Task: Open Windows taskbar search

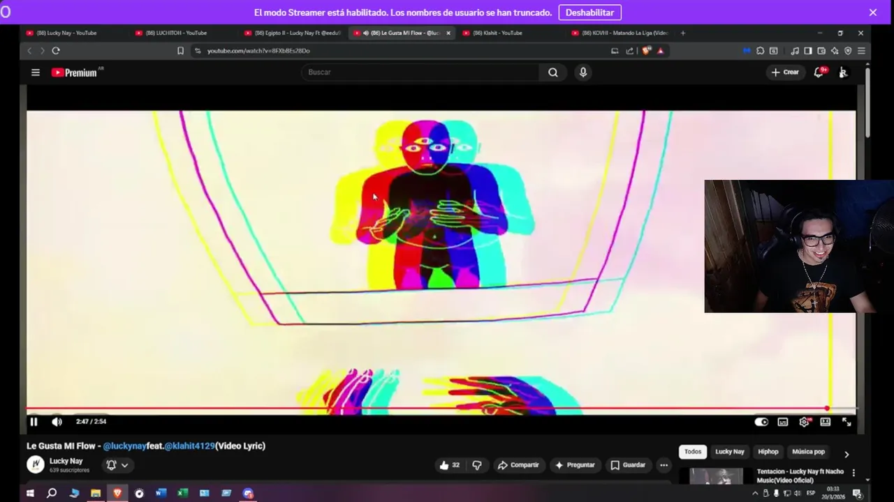Action: pyautogui.click(x=52, y=493)
